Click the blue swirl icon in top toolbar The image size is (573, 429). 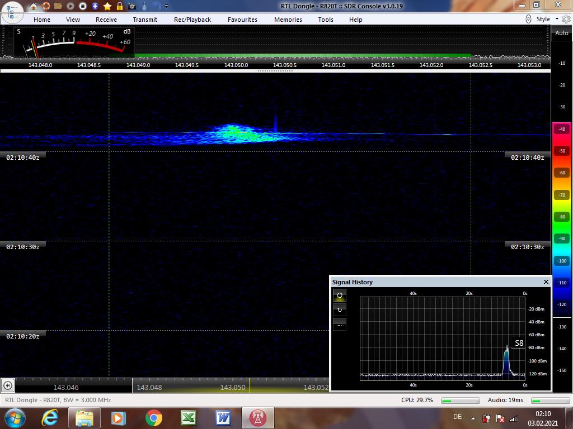coord(157,6)
